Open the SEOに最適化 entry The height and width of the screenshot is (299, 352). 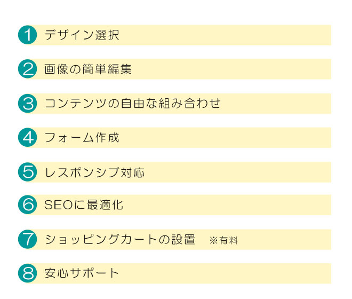click(84, 205)
